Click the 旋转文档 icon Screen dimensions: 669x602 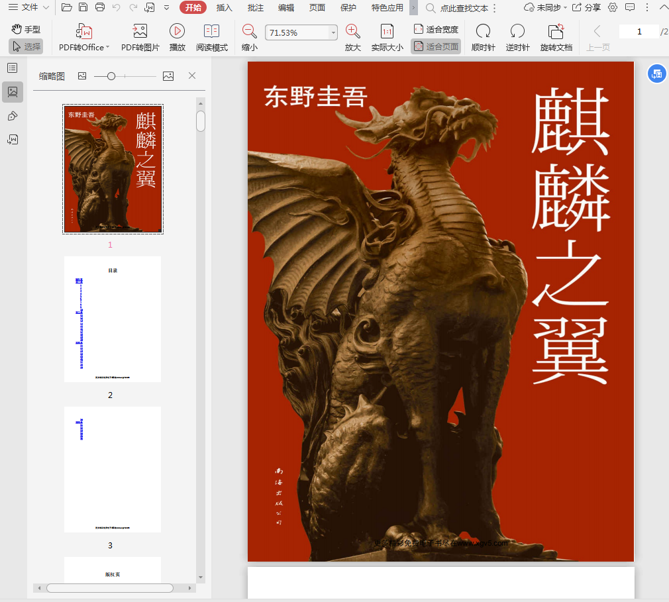556,31
